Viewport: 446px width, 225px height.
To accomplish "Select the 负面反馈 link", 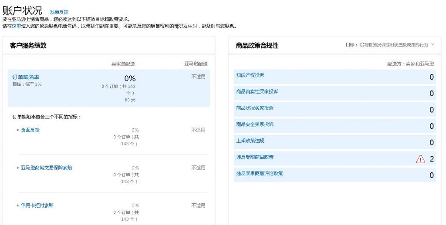I will [x=30, y=130].
